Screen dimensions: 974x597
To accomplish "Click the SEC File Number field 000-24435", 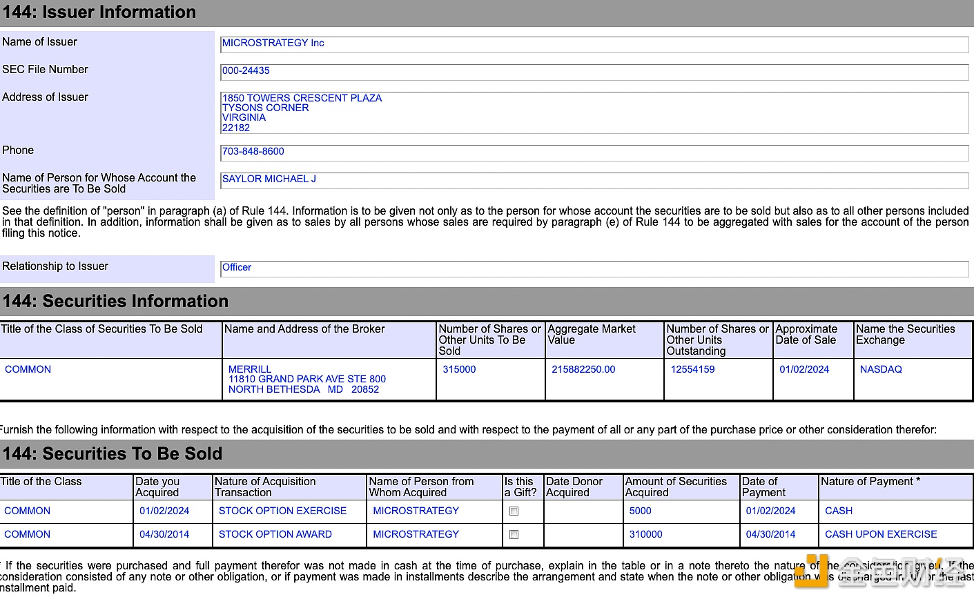I will click(x=594, y=72).
